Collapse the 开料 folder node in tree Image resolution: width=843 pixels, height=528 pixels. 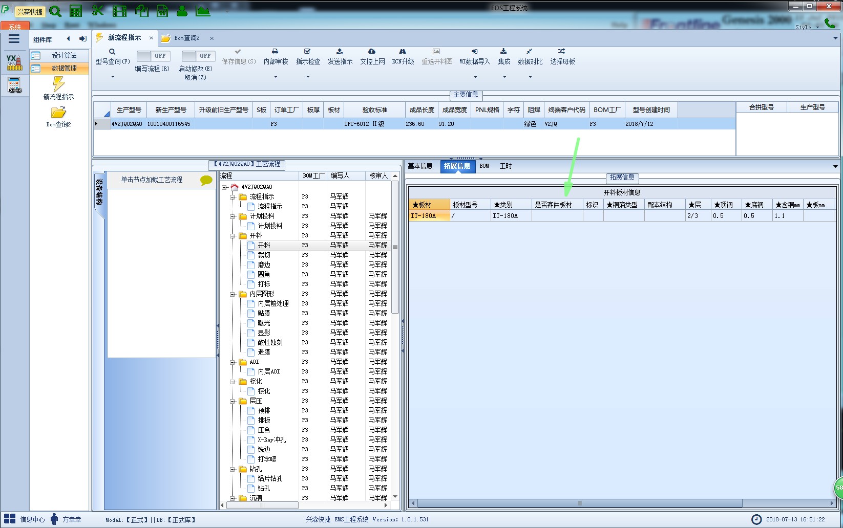[x=233, y=236]
